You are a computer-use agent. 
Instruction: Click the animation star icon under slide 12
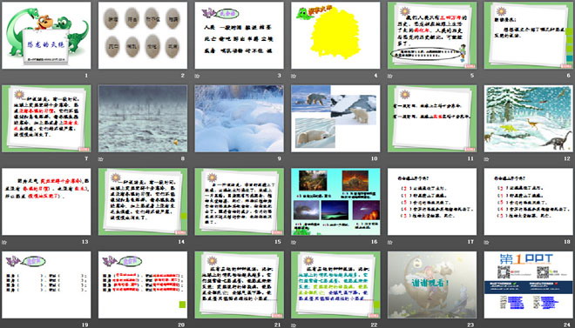click(486, 159)
